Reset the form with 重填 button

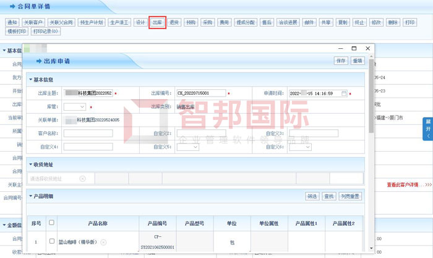358,61
